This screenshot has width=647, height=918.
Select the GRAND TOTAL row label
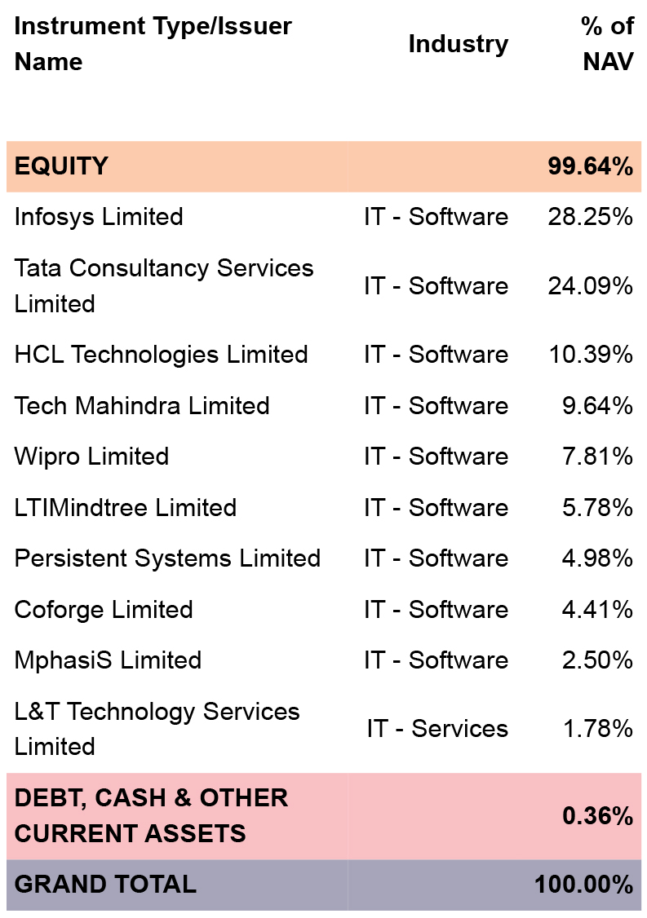(105, 885)
